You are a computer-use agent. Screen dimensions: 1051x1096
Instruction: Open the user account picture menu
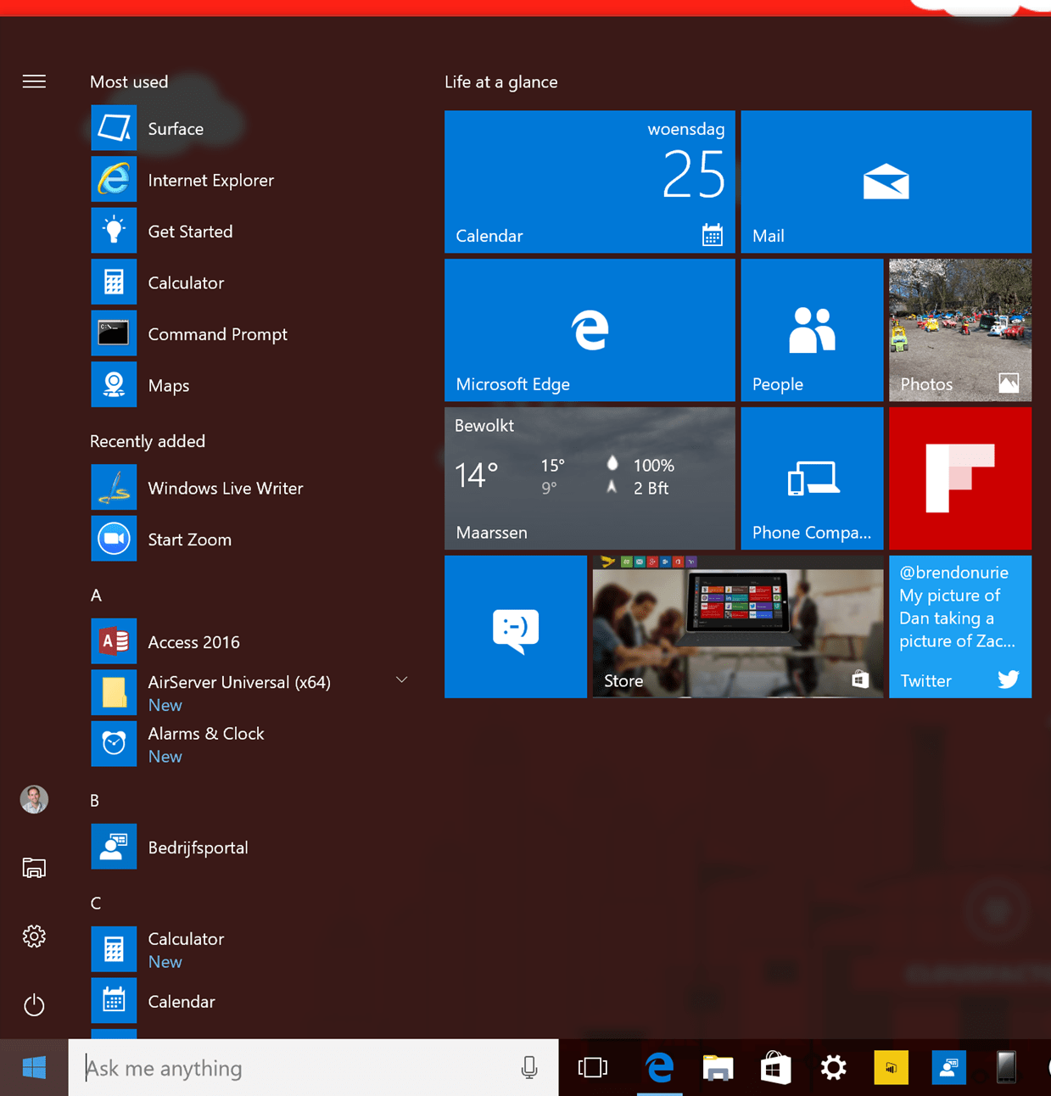click(x=34, y=799)
